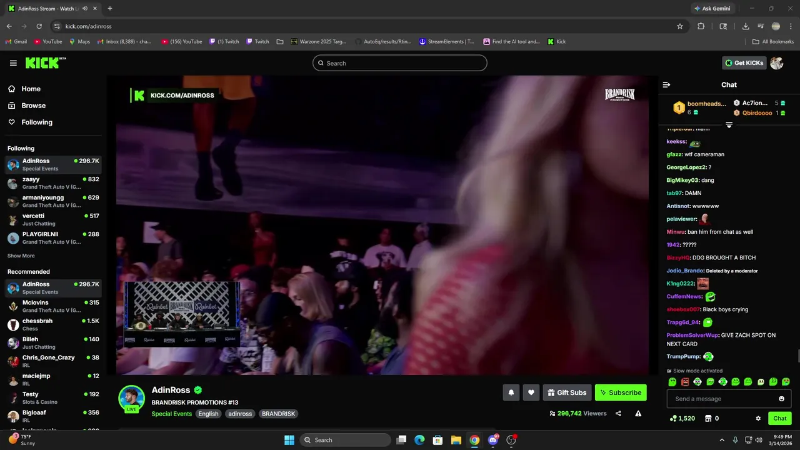This screenshot has width=800, height=450.
Task: Click the browser address bar URL
Action: (x=88, y=26)
